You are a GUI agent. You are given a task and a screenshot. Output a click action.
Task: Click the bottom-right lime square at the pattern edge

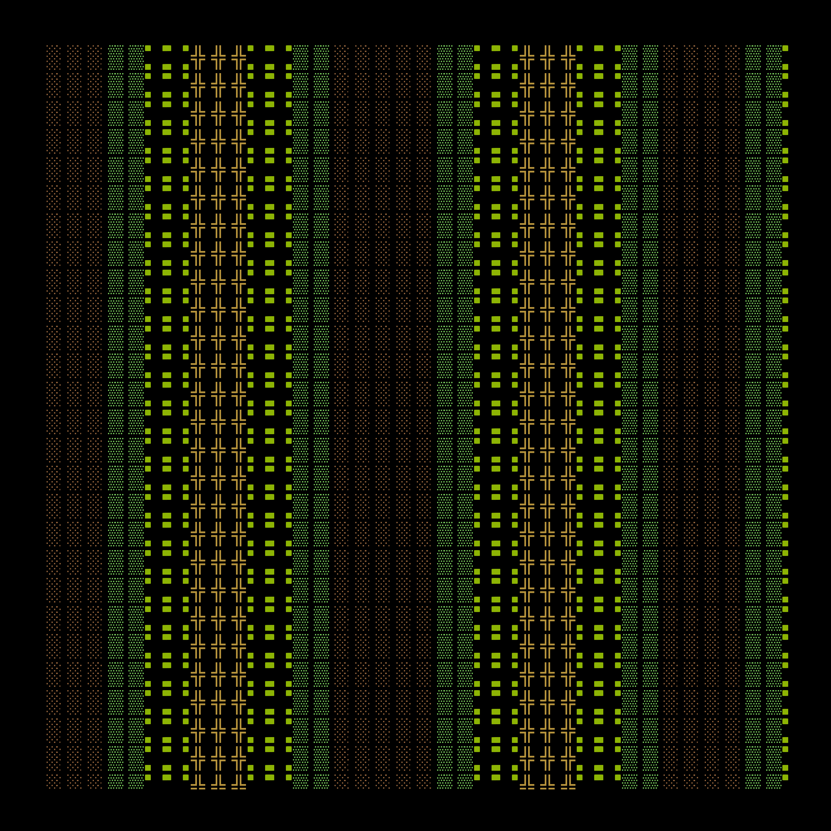[x=785, y=777]
